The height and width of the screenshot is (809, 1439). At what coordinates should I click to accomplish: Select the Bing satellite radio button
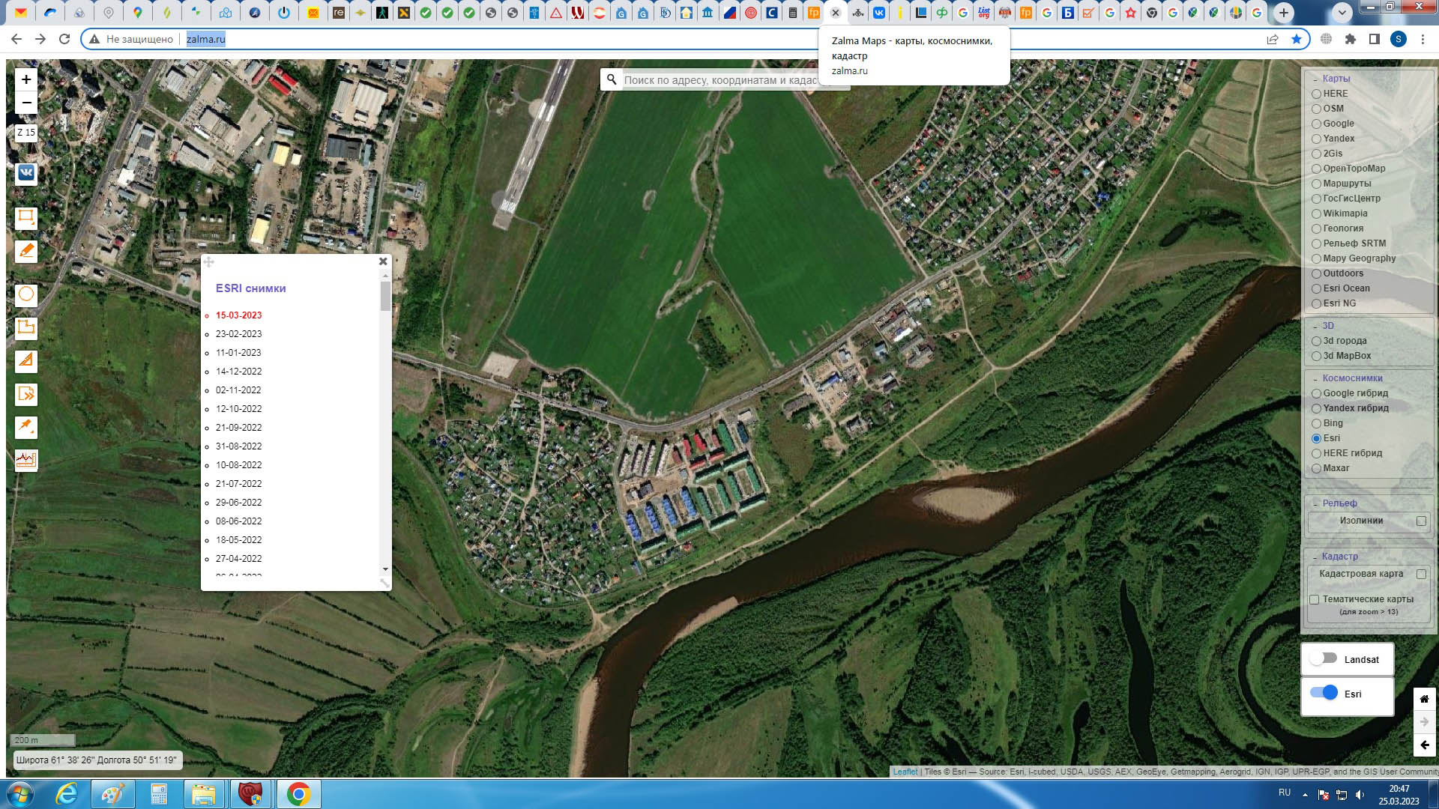[1316, 423]
